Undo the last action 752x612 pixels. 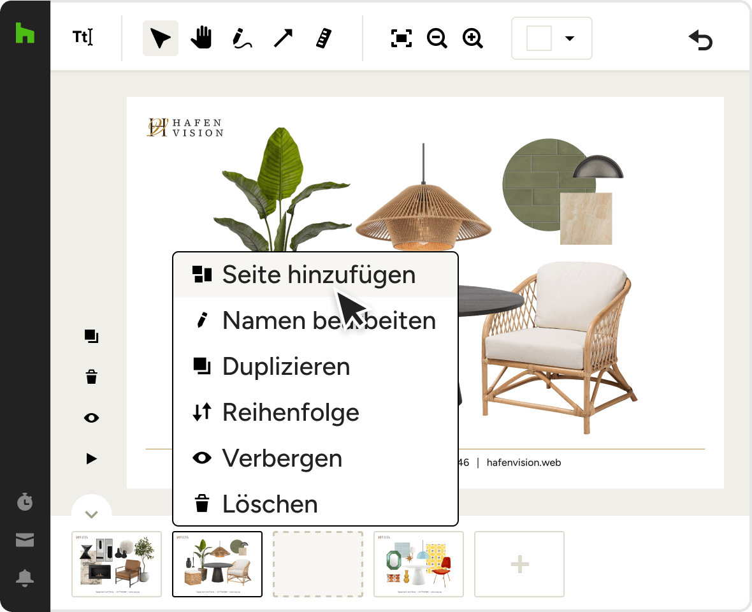point(700,40)
